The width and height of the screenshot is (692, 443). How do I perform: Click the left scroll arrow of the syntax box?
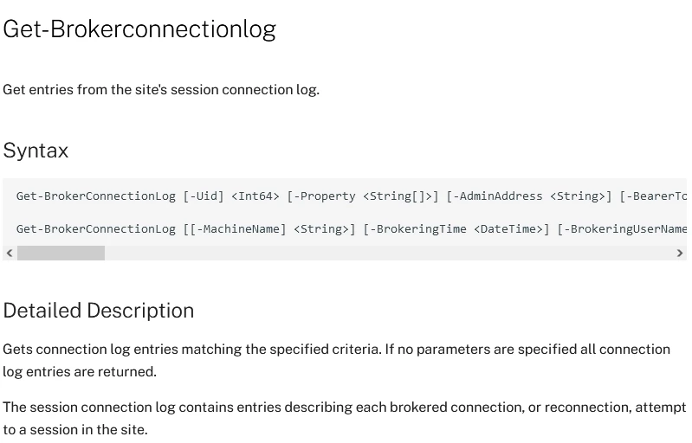(x=10, y=253)
